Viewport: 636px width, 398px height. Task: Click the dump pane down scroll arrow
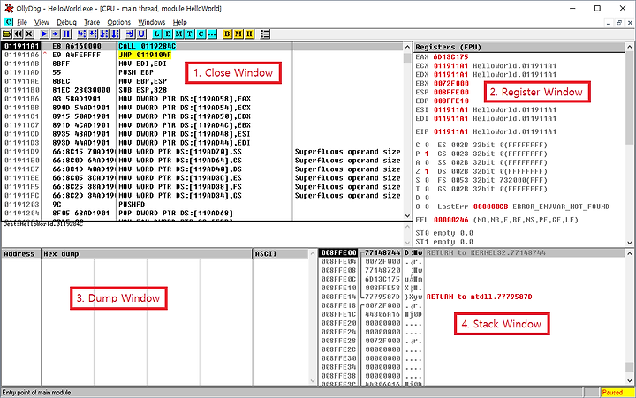(x=313, y=380)
